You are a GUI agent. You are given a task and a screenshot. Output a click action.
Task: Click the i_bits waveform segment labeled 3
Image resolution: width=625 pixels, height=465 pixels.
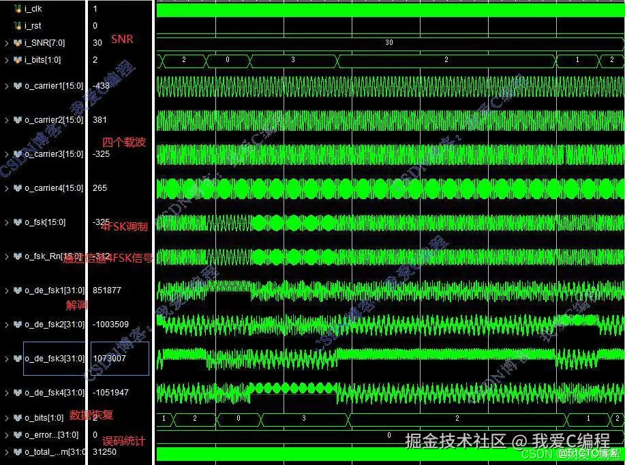(293, 60)
